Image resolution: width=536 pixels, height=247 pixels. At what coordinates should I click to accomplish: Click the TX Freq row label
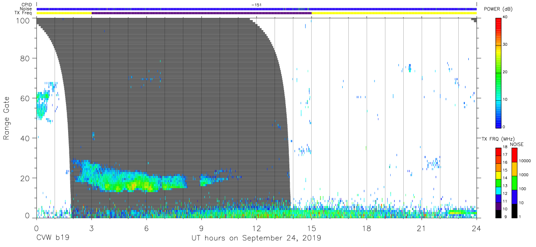coord(24,14)
